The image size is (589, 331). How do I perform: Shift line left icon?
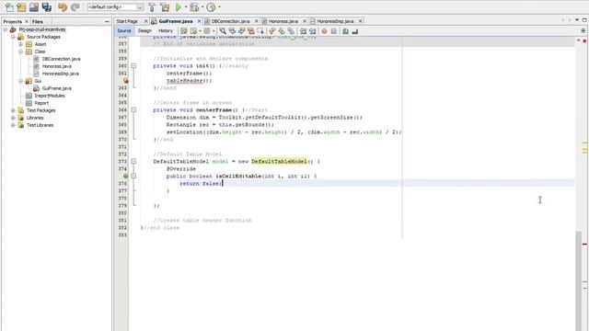303,31
